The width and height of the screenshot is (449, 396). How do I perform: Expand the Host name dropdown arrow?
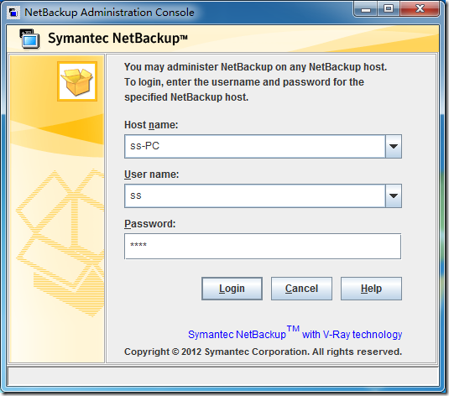tap(394, 146)
